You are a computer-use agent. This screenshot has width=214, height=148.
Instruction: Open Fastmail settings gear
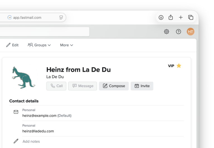tap(167, 32)
